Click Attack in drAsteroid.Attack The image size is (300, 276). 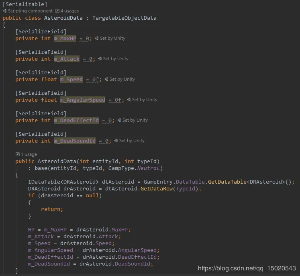click(108, 237)
